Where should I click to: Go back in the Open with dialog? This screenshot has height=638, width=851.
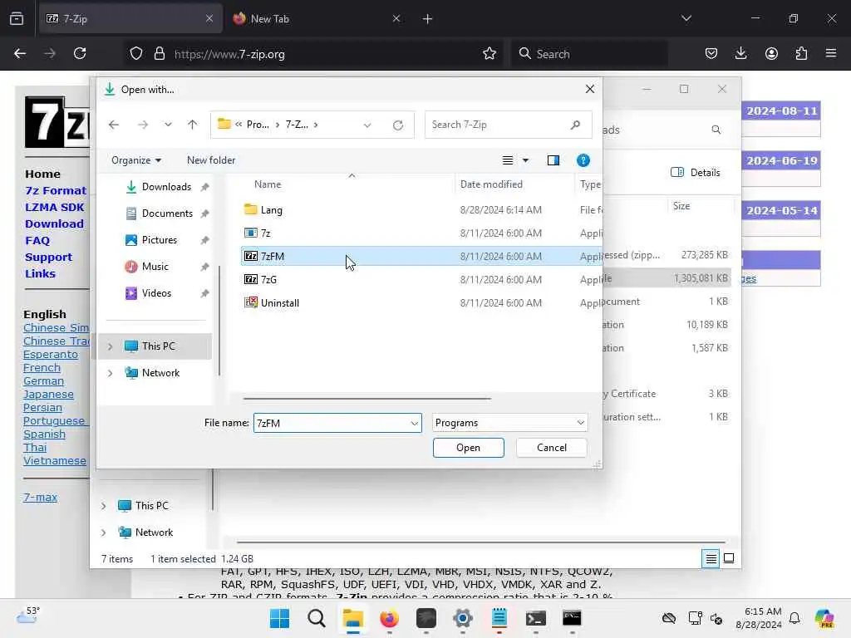click(113, 125)
